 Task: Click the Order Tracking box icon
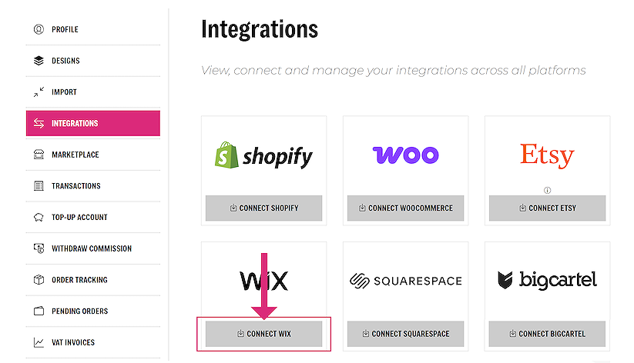[x=39, y=280]
